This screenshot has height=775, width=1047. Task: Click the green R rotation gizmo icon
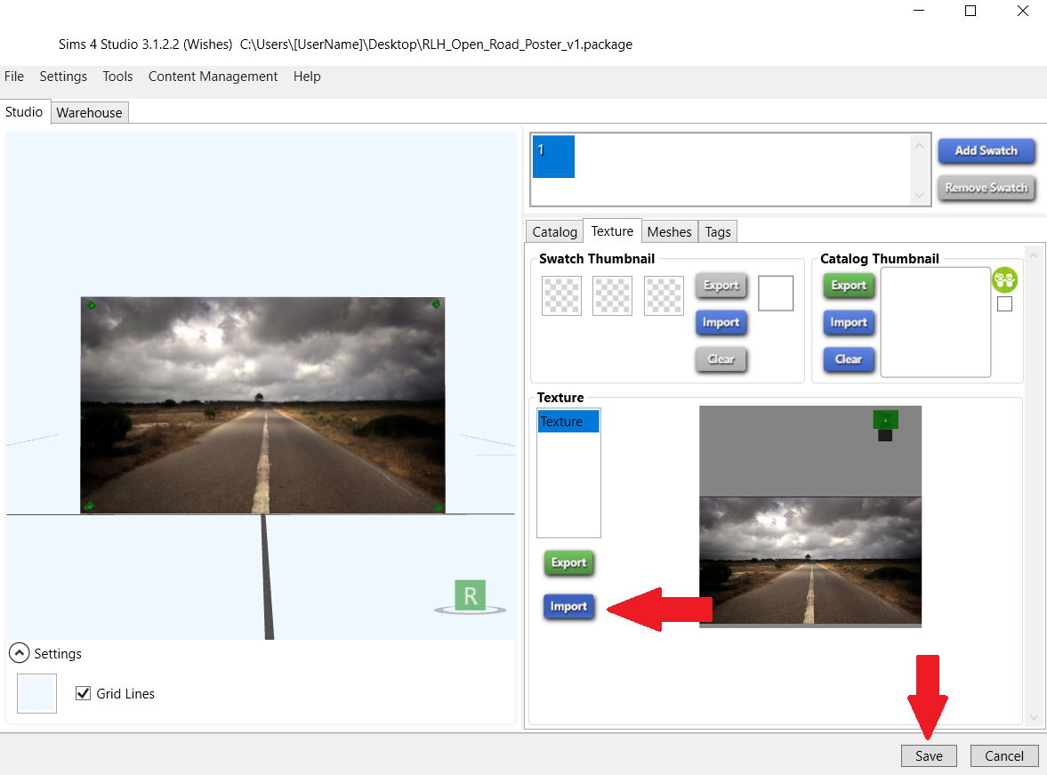pos(470,595)
